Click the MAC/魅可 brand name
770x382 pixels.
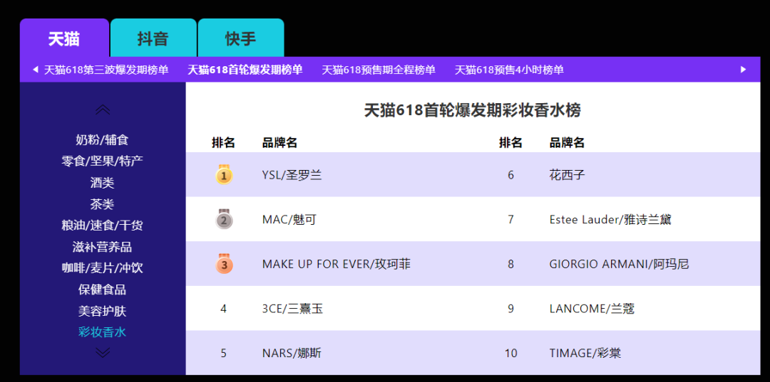[289, 219]
